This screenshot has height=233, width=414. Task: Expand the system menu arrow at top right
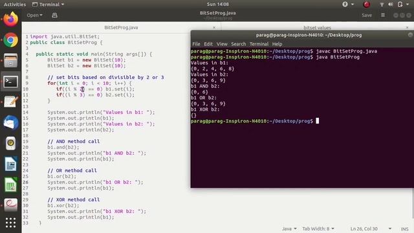point(408,5)
